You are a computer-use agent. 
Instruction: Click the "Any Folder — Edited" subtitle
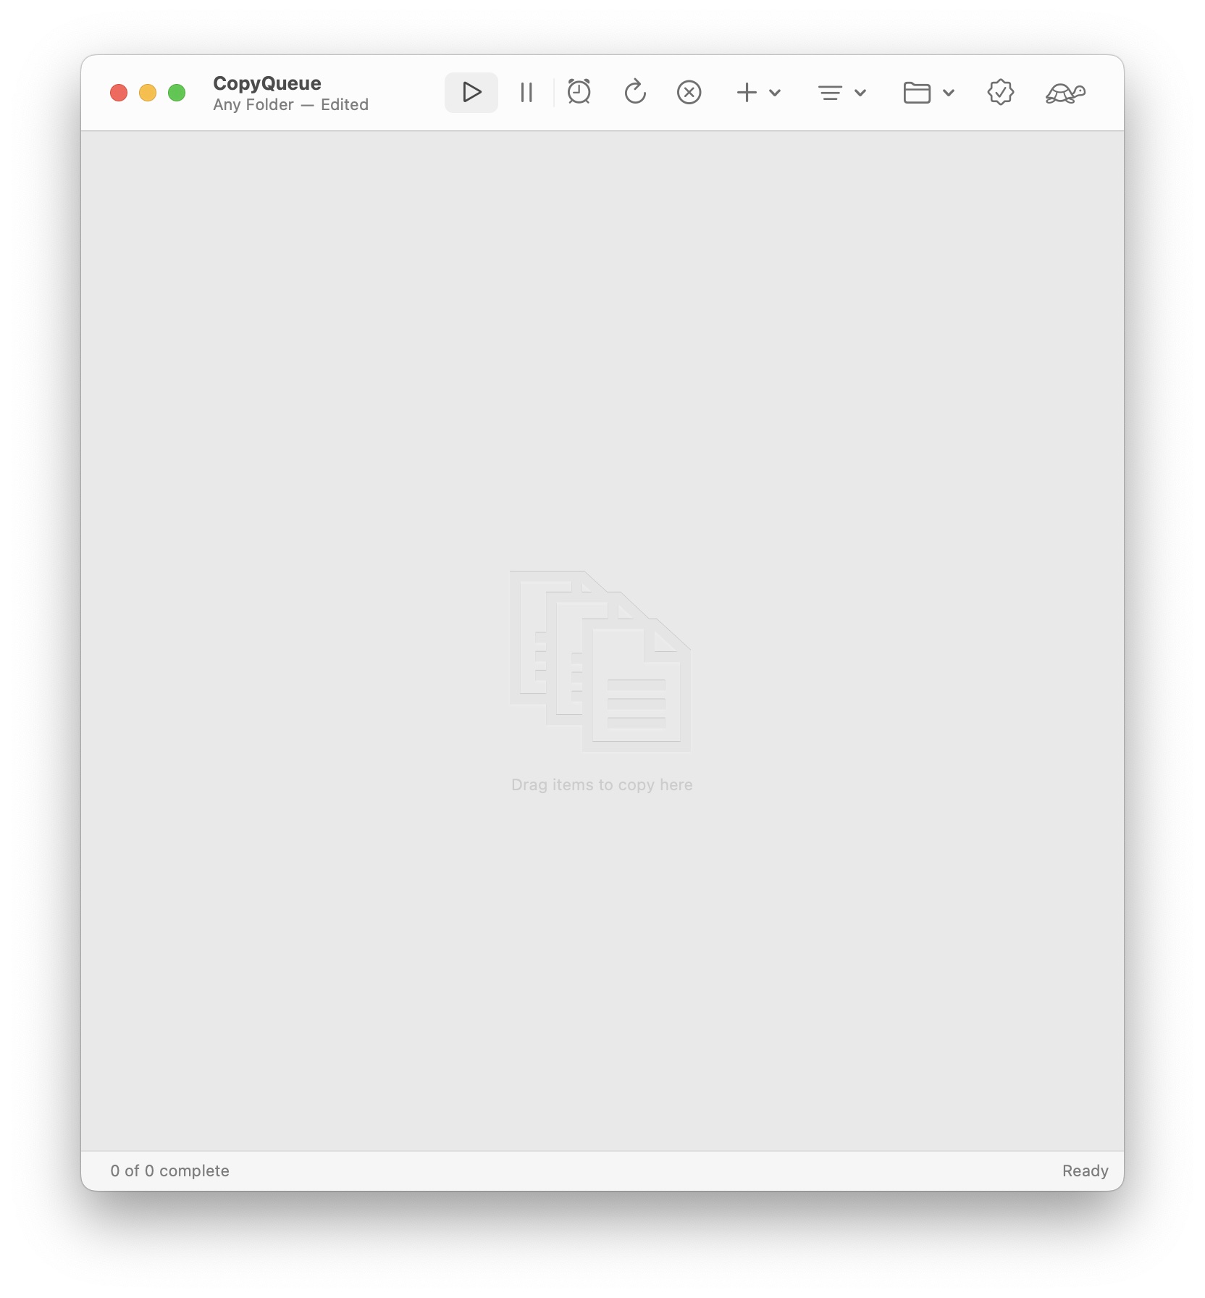point(290,105)
